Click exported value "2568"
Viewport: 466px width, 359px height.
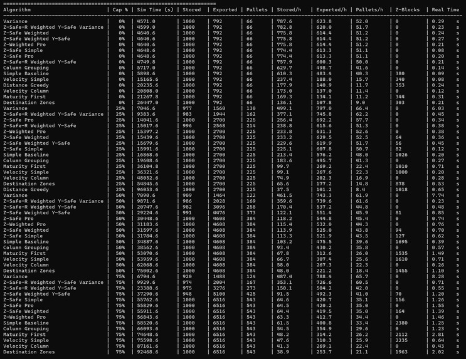tap(219, 125)
